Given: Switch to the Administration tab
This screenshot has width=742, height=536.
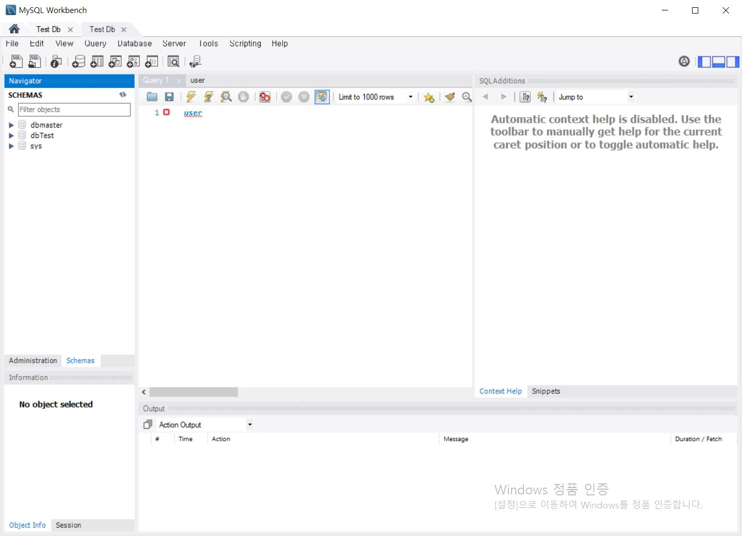Looking at the screenshot, I should click(x=33, y=361).
